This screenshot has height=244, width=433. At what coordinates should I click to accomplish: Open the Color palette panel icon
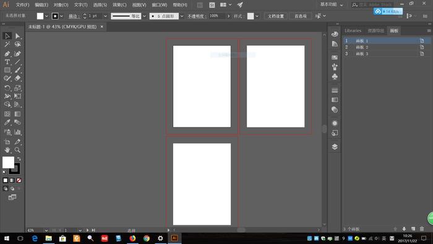coord(335,34)
